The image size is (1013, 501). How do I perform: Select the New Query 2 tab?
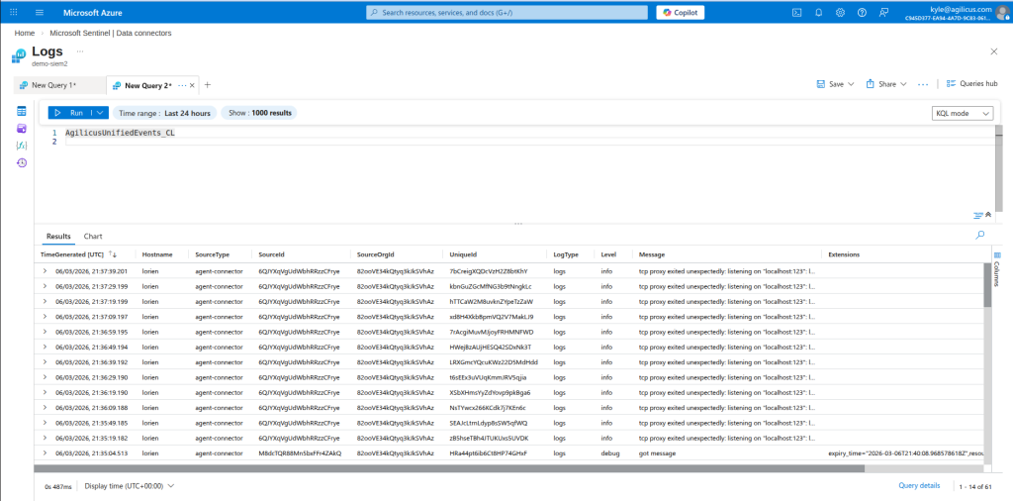click(148, 85)
